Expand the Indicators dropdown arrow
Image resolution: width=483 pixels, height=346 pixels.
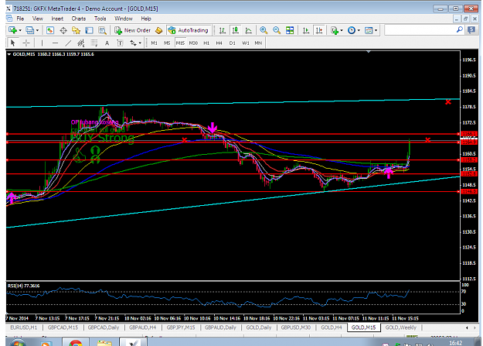(x=342, y=30)
